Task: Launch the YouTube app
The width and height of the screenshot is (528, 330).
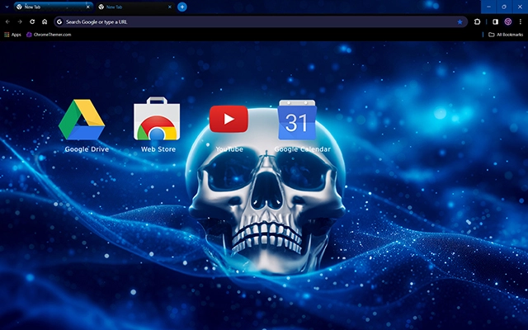Action: 229,119
